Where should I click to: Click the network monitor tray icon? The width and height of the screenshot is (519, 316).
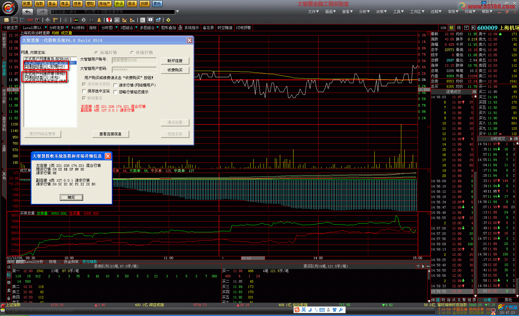point(484,3)
